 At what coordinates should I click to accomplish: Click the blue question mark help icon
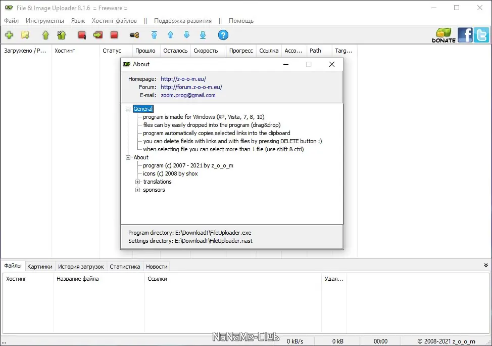(x=223, y=35)
